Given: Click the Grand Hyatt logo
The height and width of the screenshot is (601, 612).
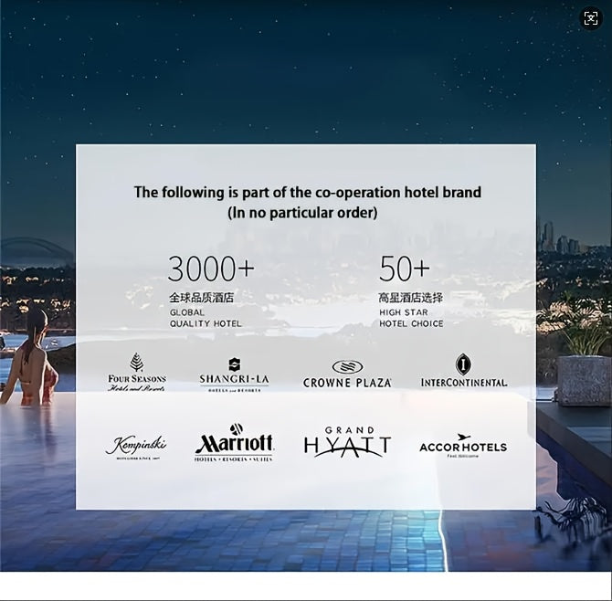Looking at the screenshot, I should (x=347, y=442).
